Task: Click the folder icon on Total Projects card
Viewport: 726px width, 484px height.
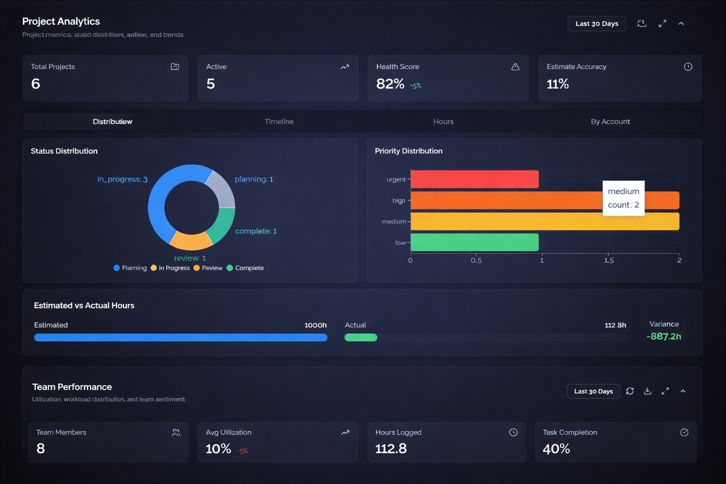Action: coord(174,67)
